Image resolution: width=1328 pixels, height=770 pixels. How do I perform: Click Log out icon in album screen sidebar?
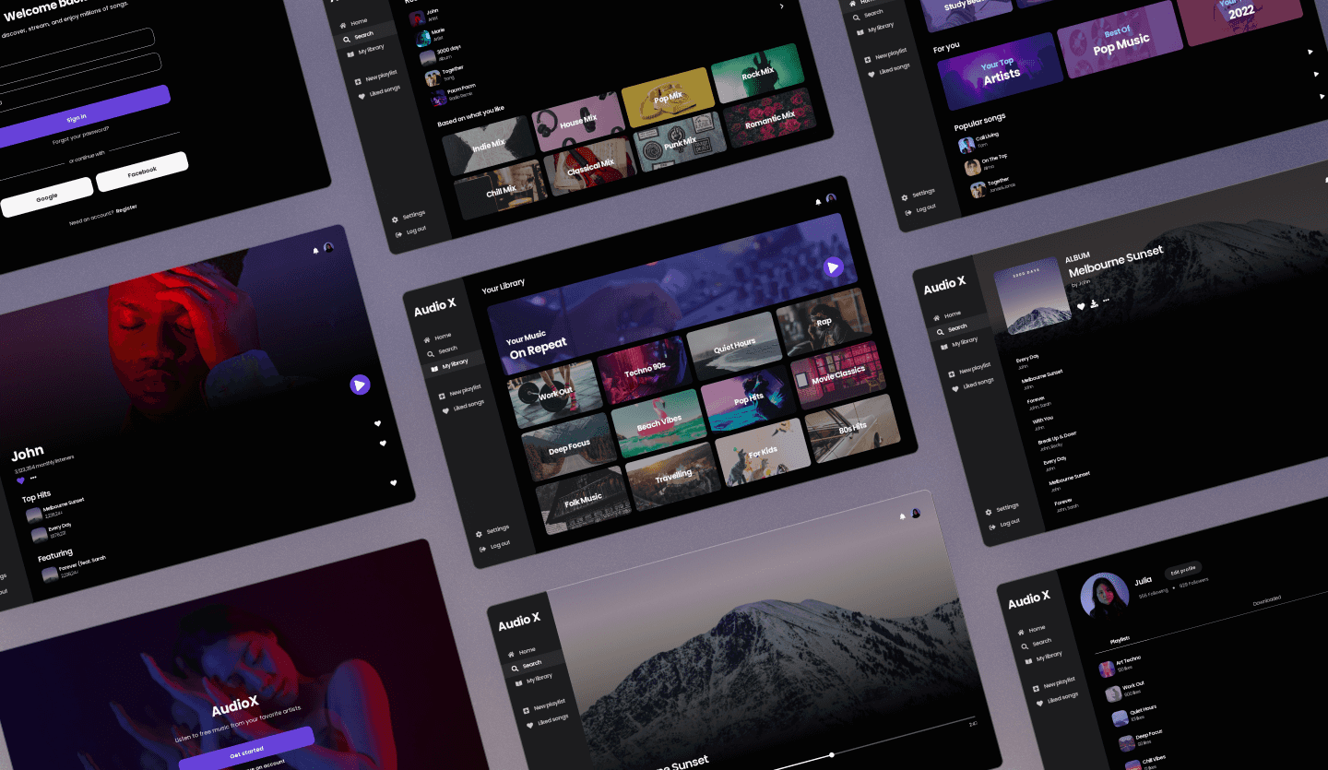point(992,526)
